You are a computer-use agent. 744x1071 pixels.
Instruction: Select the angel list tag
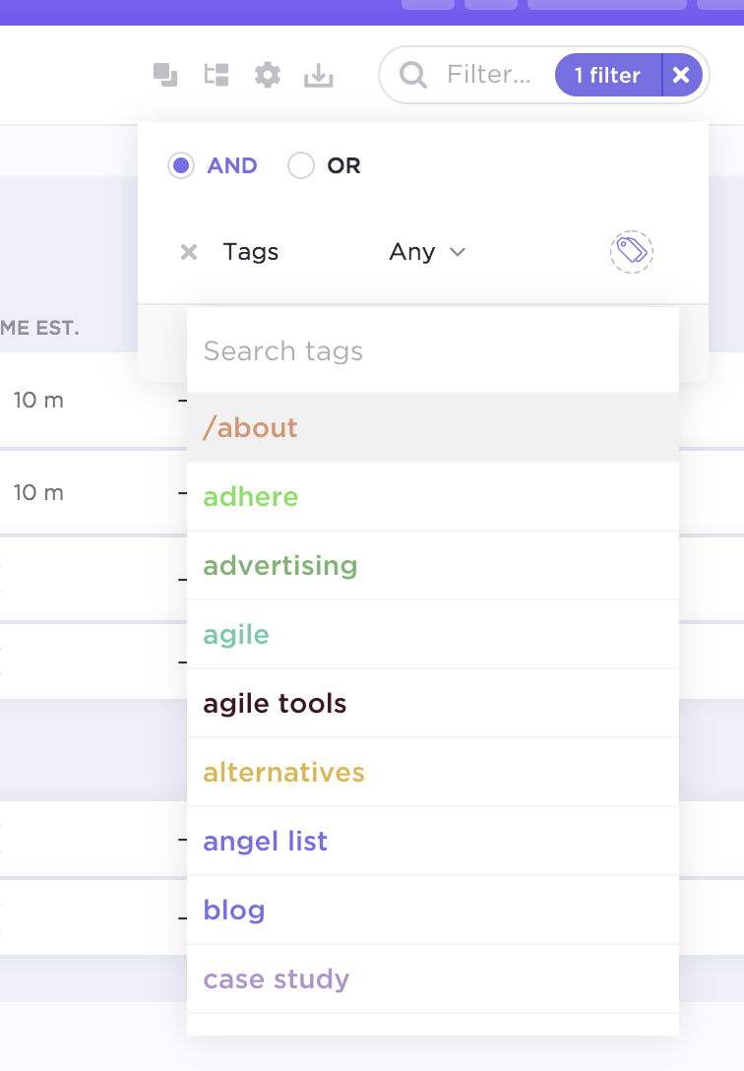(x=266, y=842)
